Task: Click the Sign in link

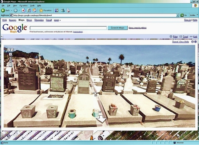Action: click(187, 20)
